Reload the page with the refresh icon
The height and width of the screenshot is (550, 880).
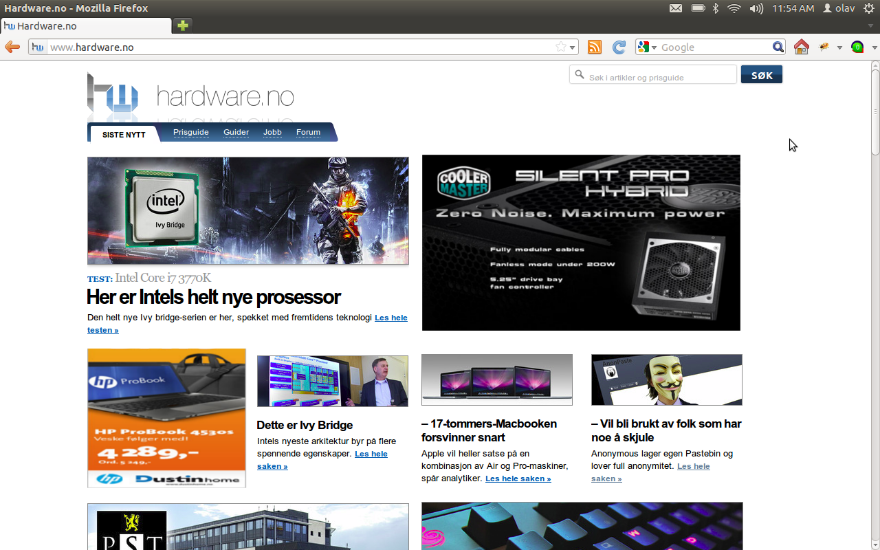pyautogui.click(x=619, y=47)
